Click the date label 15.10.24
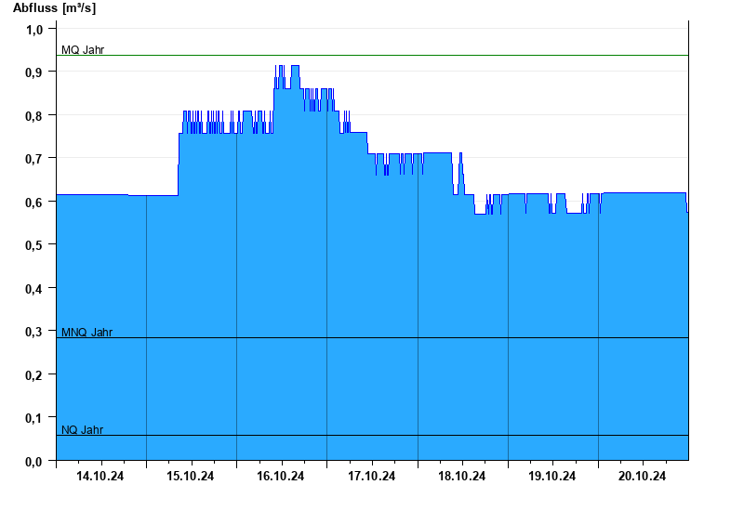This screenshot has width=744, height=511. tap(191, 476)
